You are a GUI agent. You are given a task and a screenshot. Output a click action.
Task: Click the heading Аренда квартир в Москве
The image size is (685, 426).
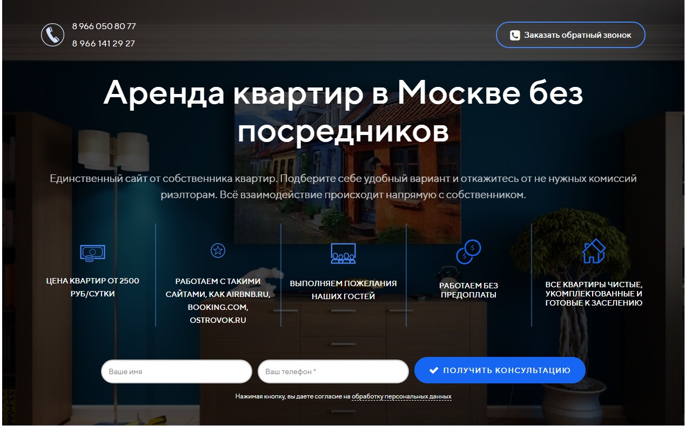pyautogui.click(x=343, y=112)
